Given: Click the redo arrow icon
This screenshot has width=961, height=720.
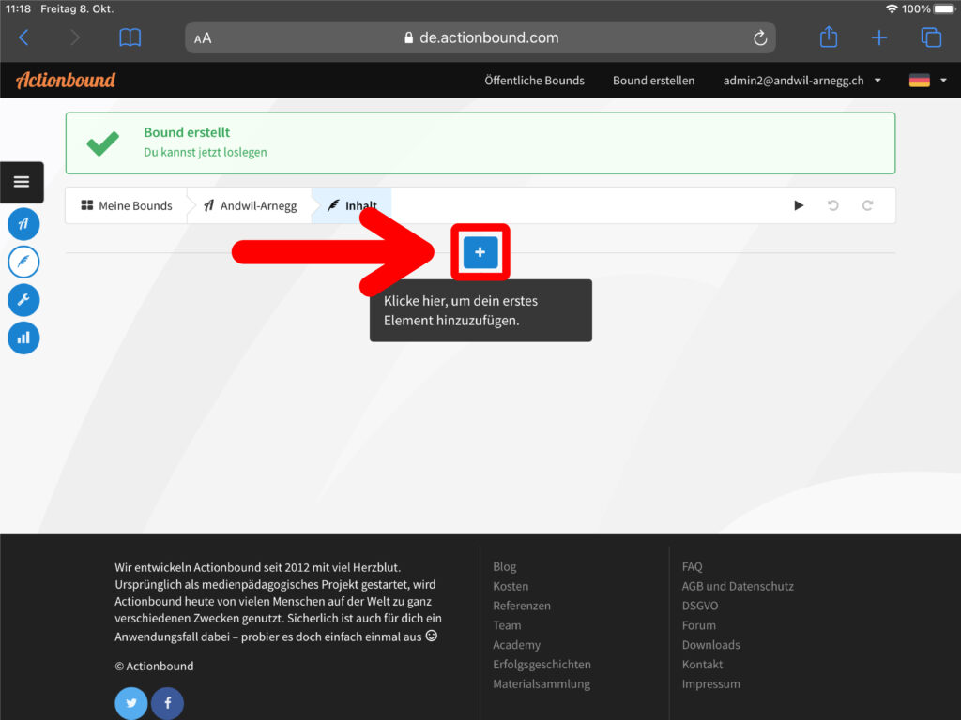Looking at the screenshot, I should point(867,205).
